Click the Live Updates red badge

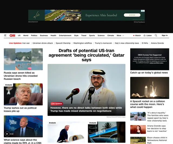[x=57, y=104]
